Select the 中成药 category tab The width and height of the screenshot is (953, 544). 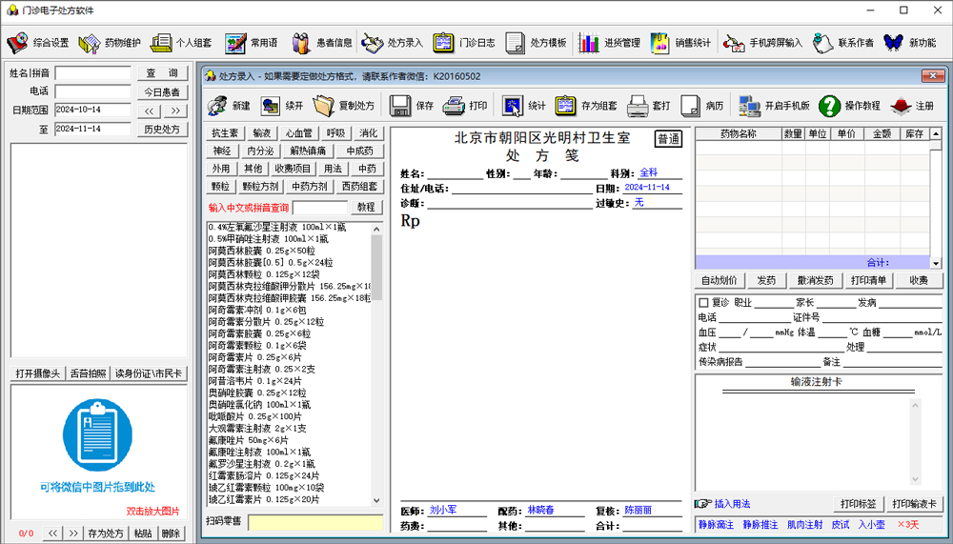pos(359,151)
